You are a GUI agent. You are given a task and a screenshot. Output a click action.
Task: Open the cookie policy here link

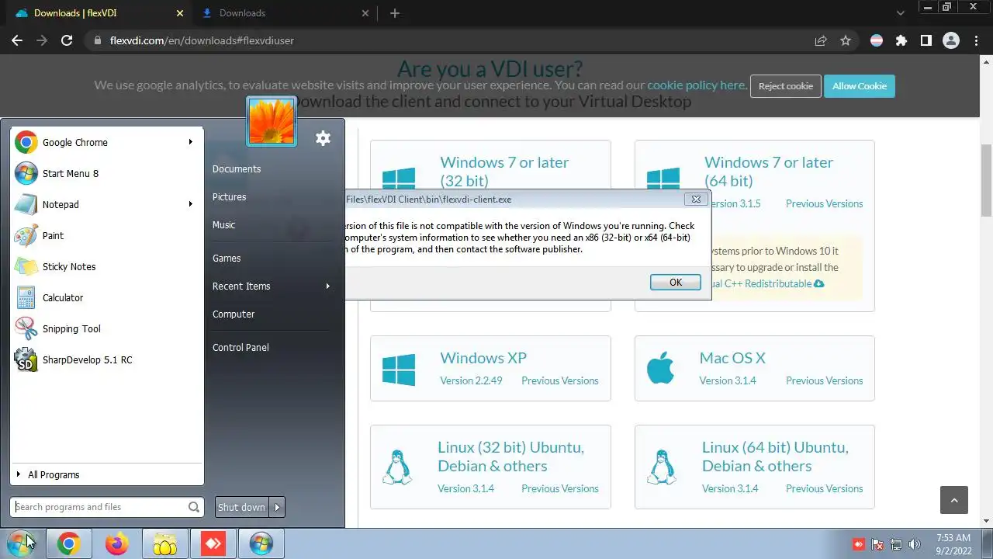tap(697, 85)
